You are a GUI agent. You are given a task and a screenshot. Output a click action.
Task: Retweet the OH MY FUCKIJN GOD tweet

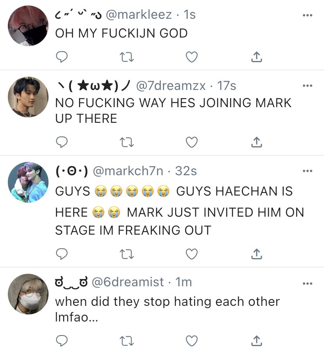(127, 57)
